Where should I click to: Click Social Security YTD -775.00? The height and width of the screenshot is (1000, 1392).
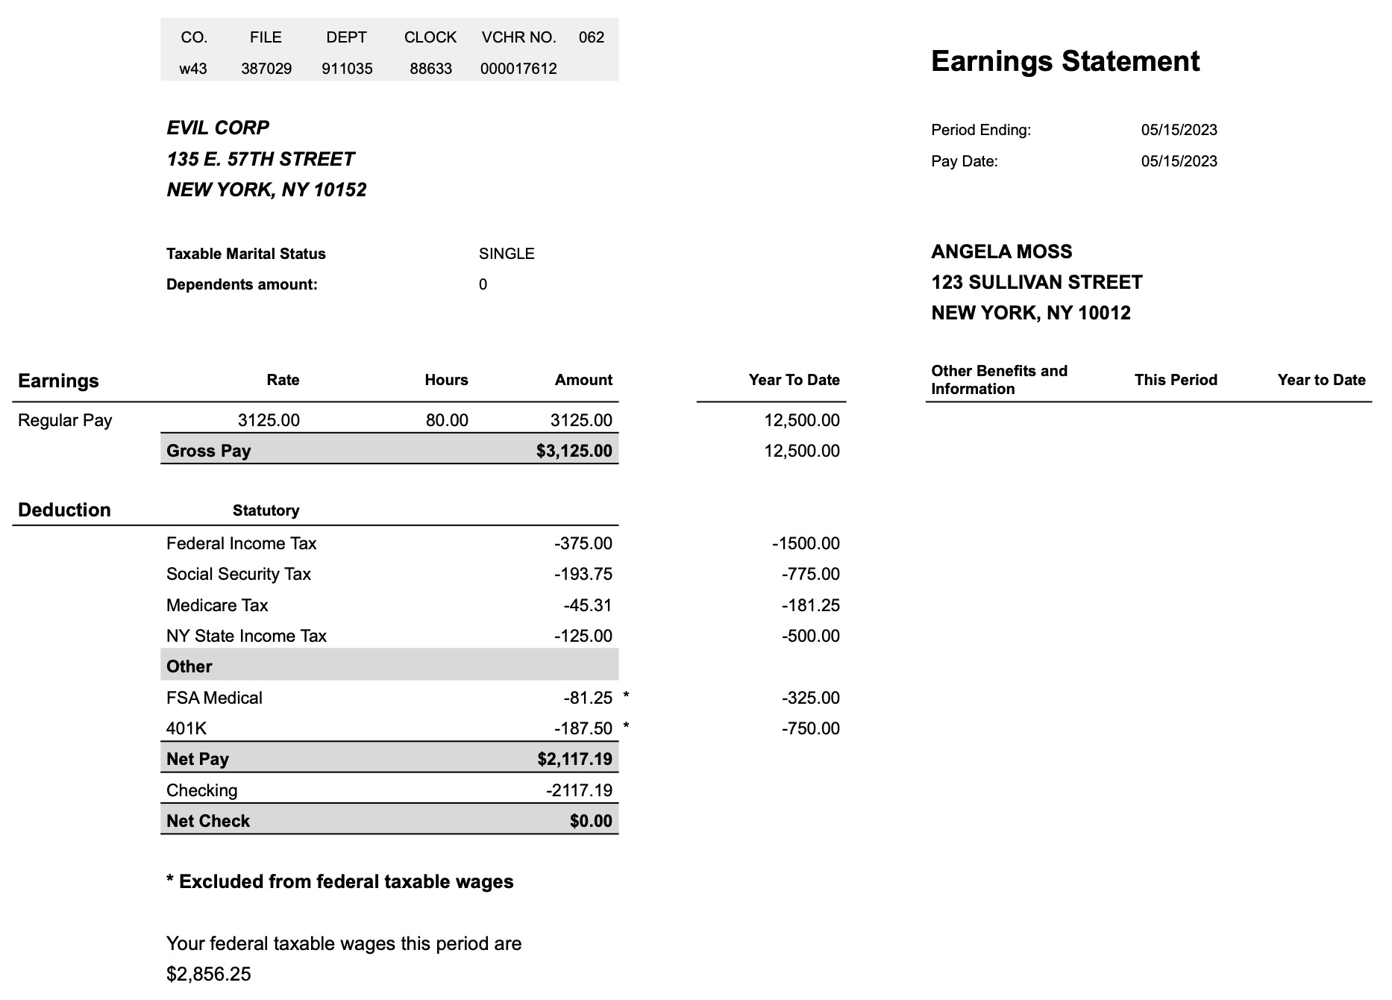click(x=810, y=574)
